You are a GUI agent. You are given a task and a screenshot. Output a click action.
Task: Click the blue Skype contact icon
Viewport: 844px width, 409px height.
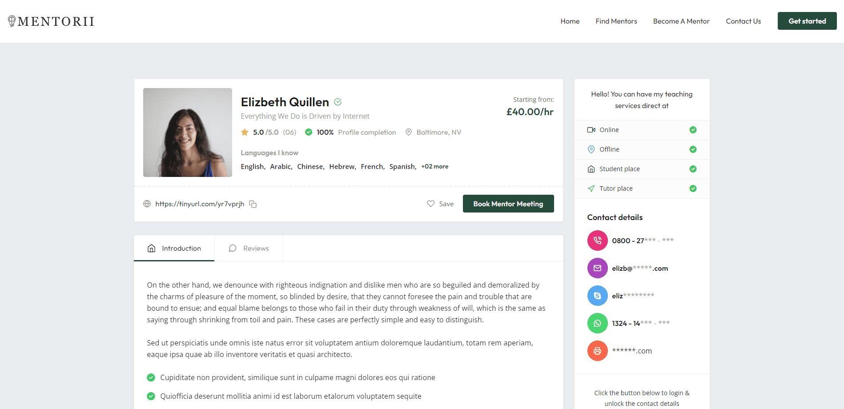[x=597, y=296]
